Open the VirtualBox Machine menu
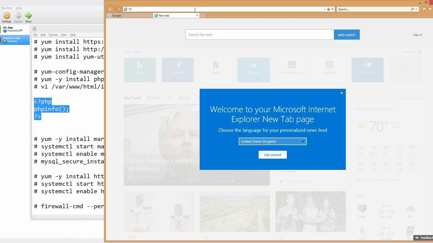The height and width of the screenshot is (243, 433). [7, 8]
